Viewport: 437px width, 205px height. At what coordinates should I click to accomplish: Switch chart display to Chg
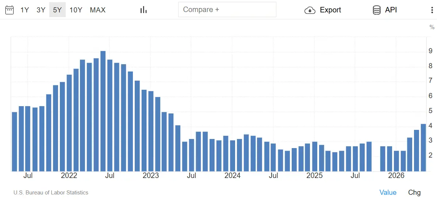click(x=414, y=192)
